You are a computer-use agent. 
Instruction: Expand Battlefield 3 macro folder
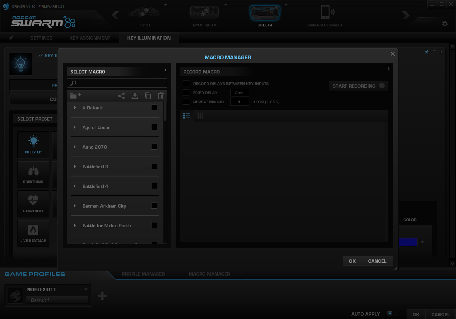pos(75,167)
